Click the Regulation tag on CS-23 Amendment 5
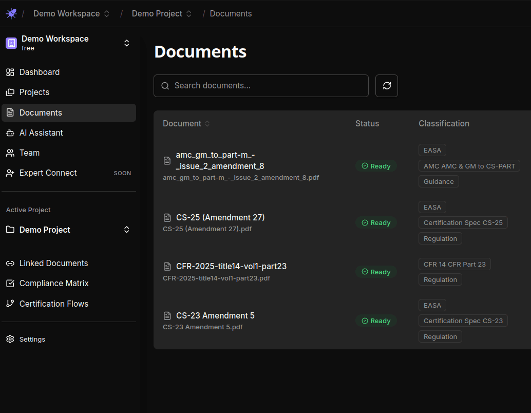Viewport: 531px width, 413px height. pyautogui.click(x=440, y=336)
